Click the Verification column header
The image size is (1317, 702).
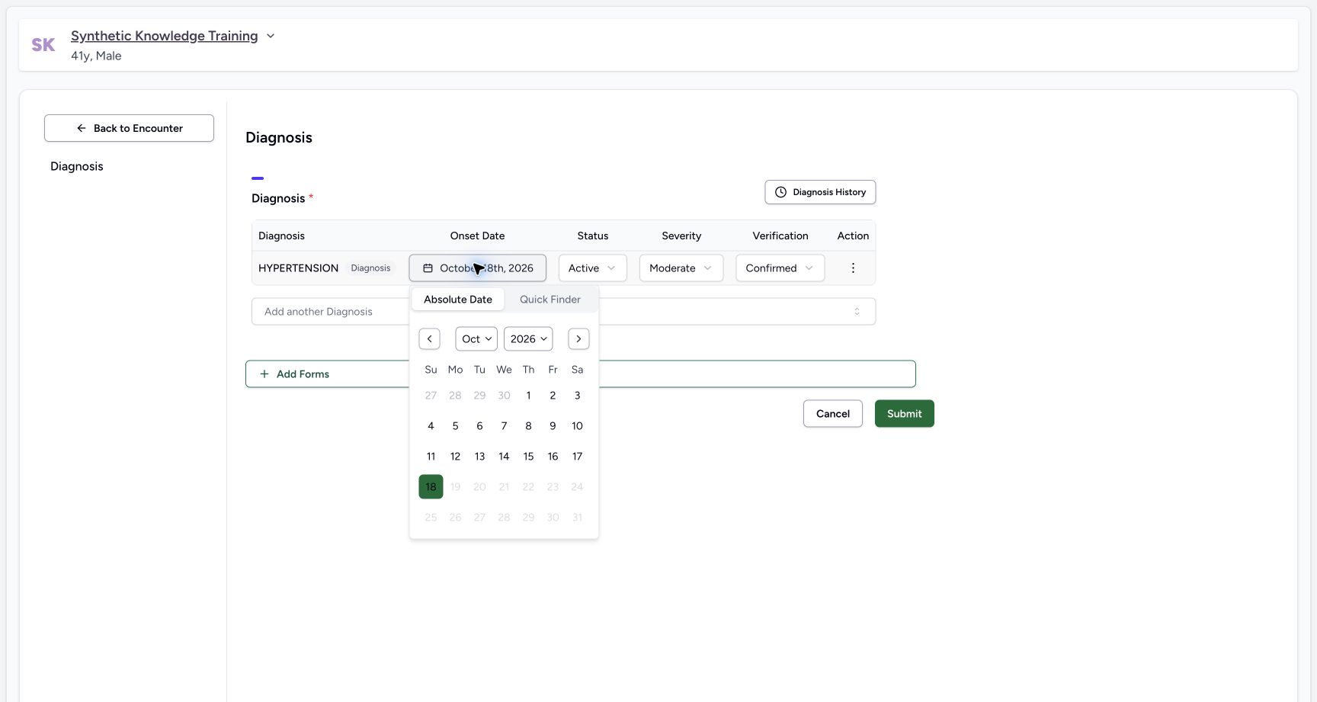click(780, 236)
